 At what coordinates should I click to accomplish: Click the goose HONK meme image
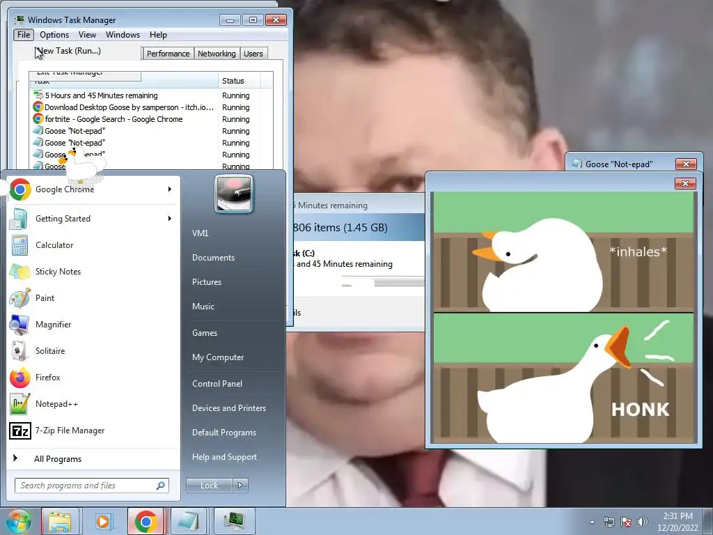(564, 317)
